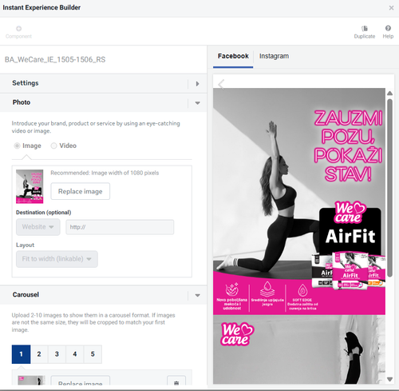The height and width of the screenshot is (391, 399).
Task: Click the We care carousel image in preview
Action: pos(299,349)
